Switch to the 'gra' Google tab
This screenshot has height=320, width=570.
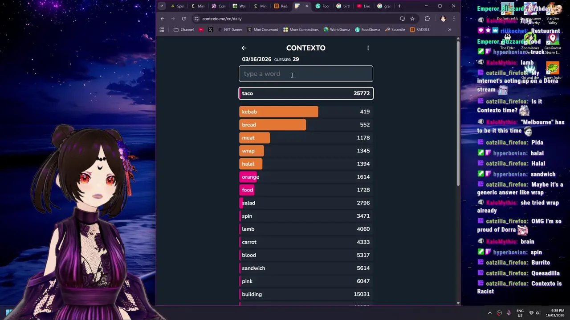coord(384,6)
